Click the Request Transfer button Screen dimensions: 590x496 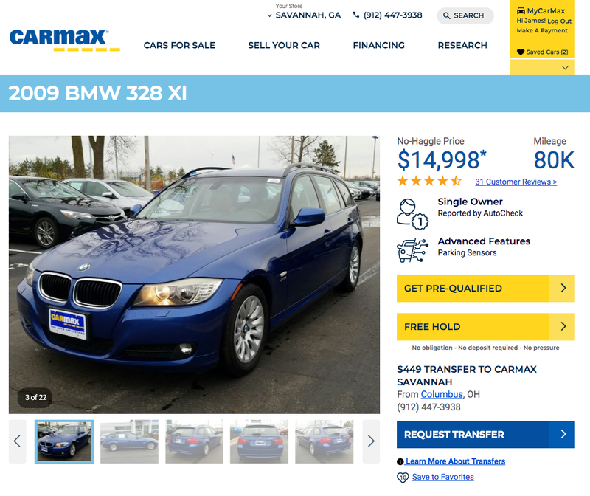pyautogui.click(x=485, y=434)
